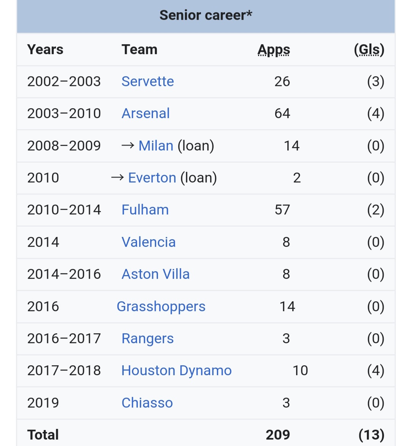Click the Years column header
411x446 pixels.
pyautogui.click(x=45, y=50)
